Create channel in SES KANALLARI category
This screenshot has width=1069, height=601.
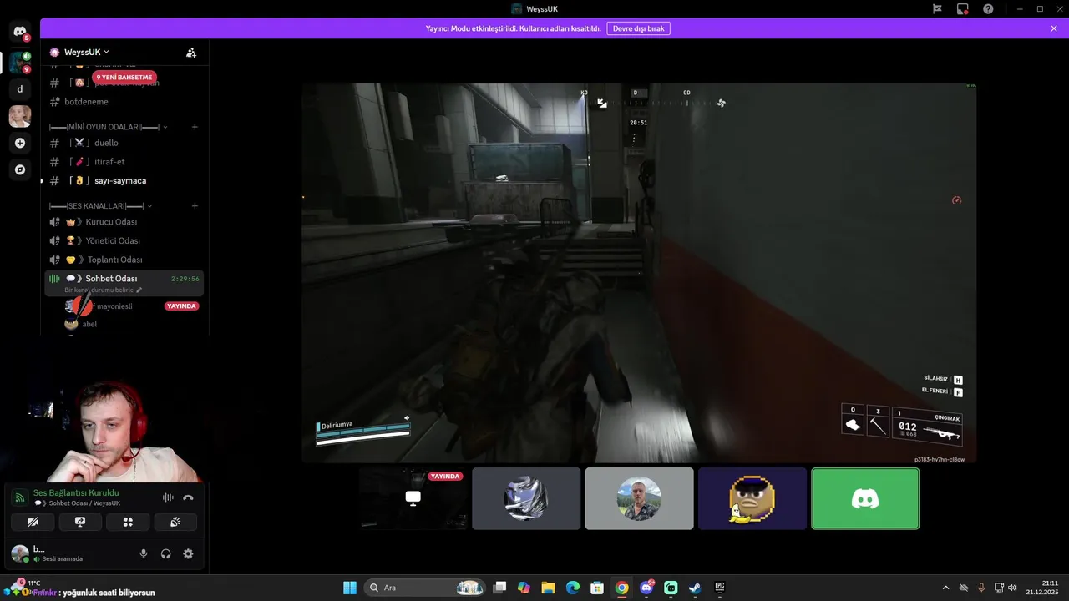tap(195, 205)
